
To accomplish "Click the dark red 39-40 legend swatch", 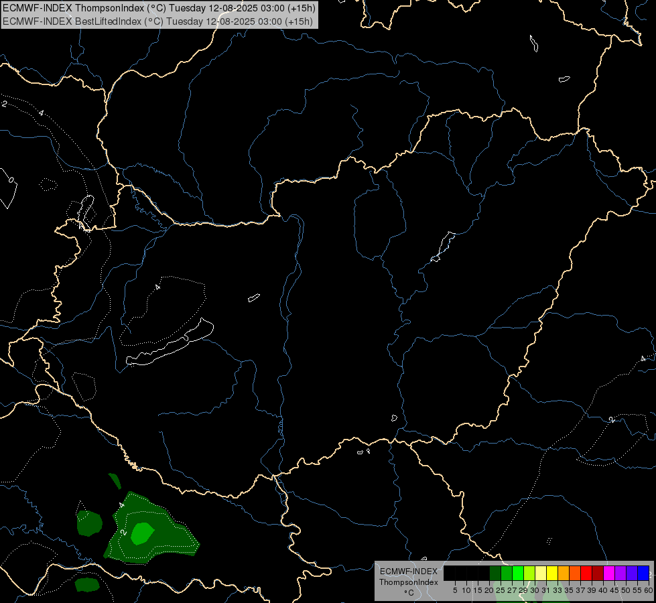I will click(x=598, y=573).
